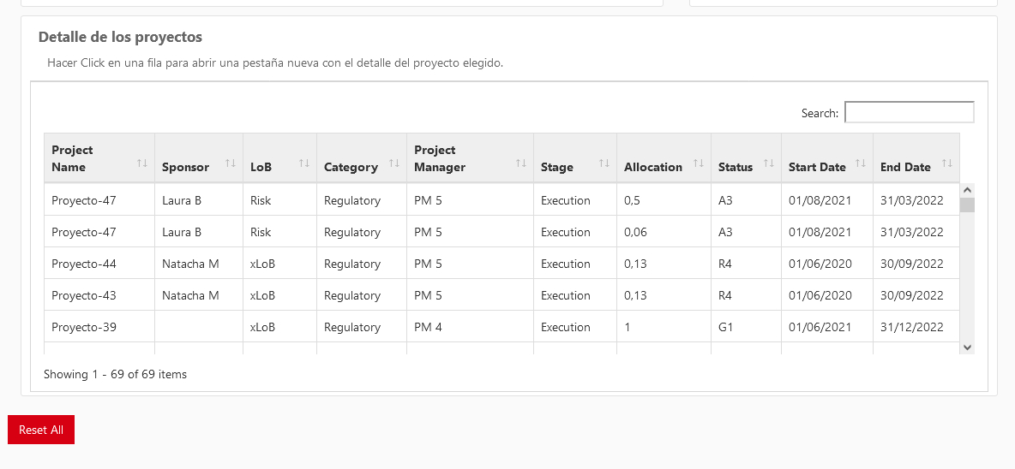Open the Proyecto-43 row
The image size is (1015, 469).
[501, 295]
